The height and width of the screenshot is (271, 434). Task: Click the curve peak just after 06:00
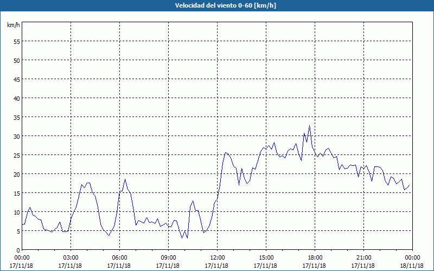click(x=125, y=179)
